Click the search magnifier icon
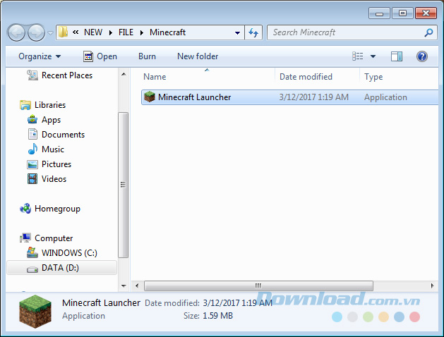This screenshot has height=337, width=444. [428, 32]
